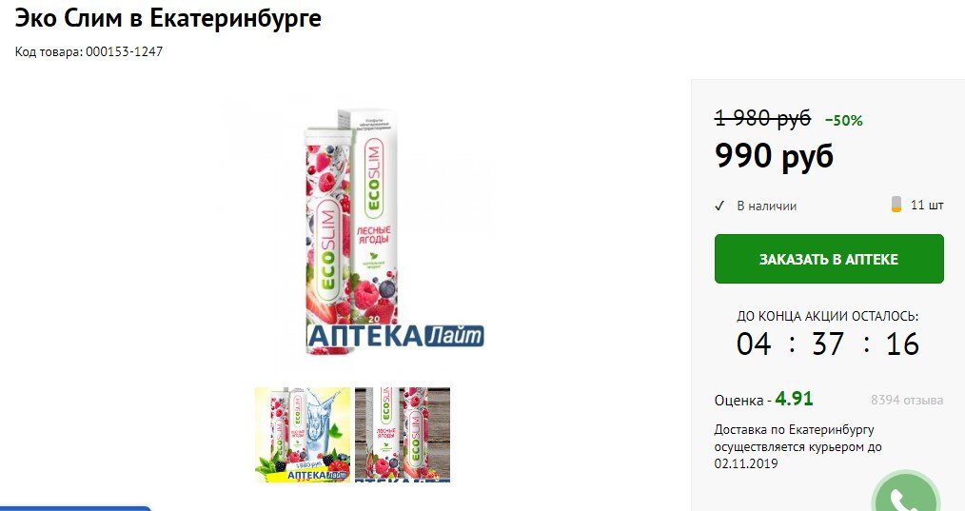Open the main Eco Slim product image
965x511 pixels.
(x=353, y=233)
